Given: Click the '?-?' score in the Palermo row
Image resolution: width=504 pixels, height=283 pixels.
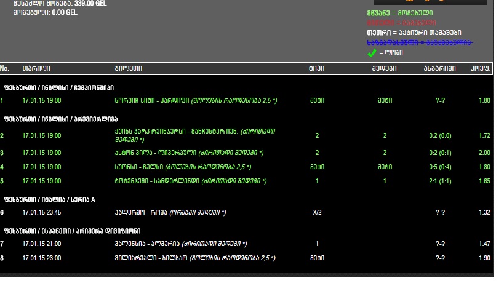Looking at the screenshot, I should [440, 213].
